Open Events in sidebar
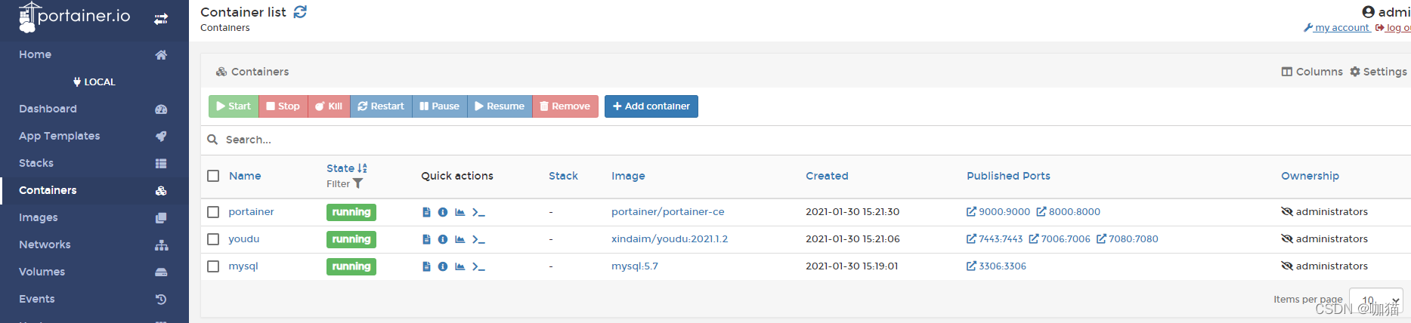Viewport: 1411px width, 323px height. (94, 299)
